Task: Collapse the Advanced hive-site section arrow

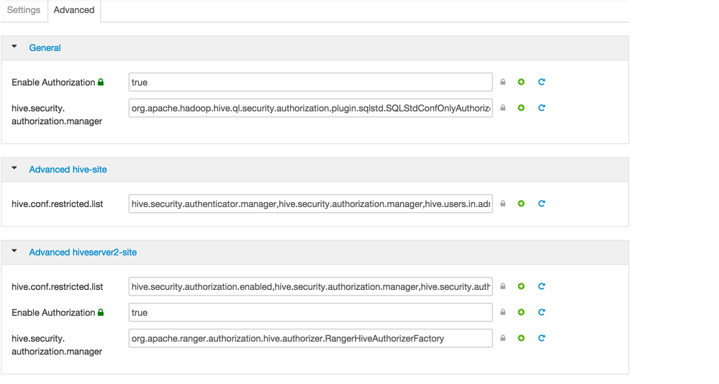Action: pyautogui.click(x=14, y=168)
